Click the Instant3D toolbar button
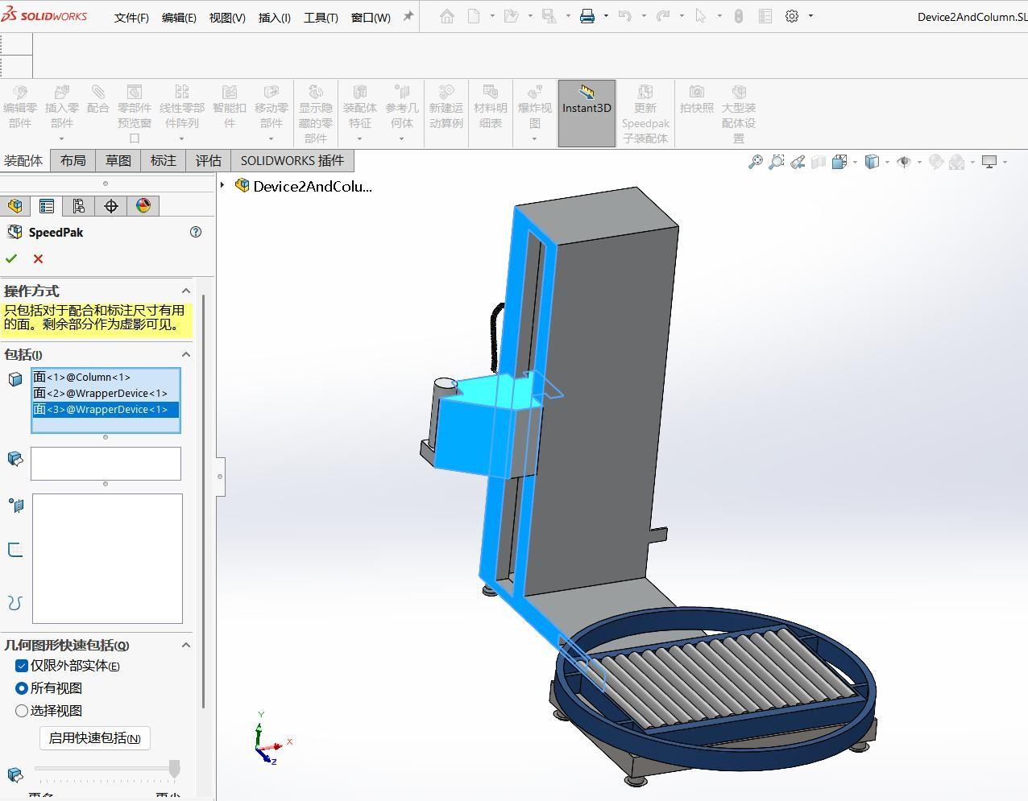 click(x=587, y=113)
